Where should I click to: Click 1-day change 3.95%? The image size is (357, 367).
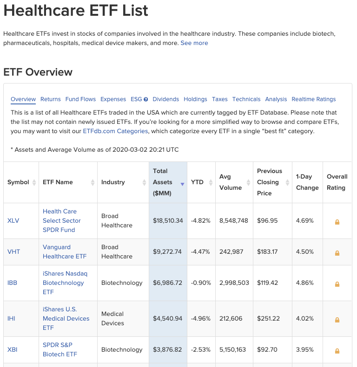pyautogui.click(x=304, y=350)
